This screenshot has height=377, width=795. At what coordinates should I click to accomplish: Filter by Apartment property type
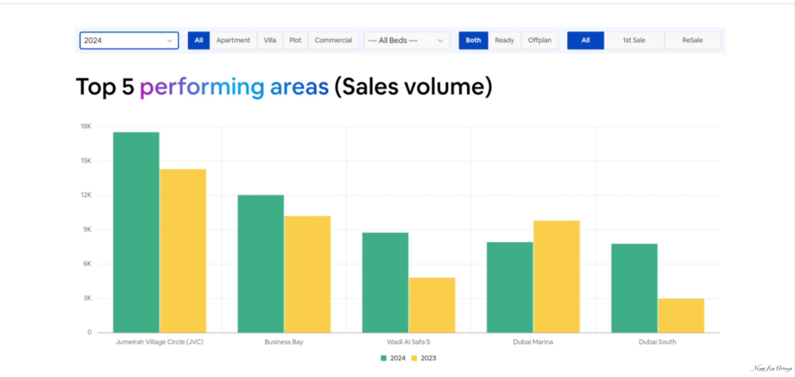tap(233, 40)
